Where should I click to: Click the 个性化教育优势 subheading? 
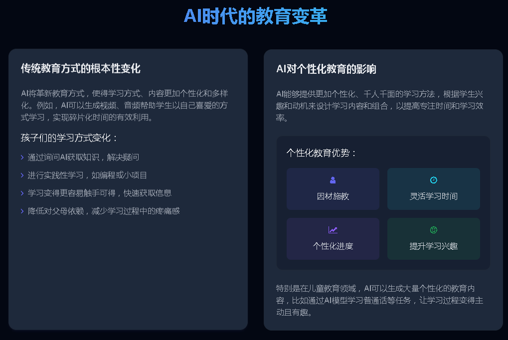(x=321, y=153)
